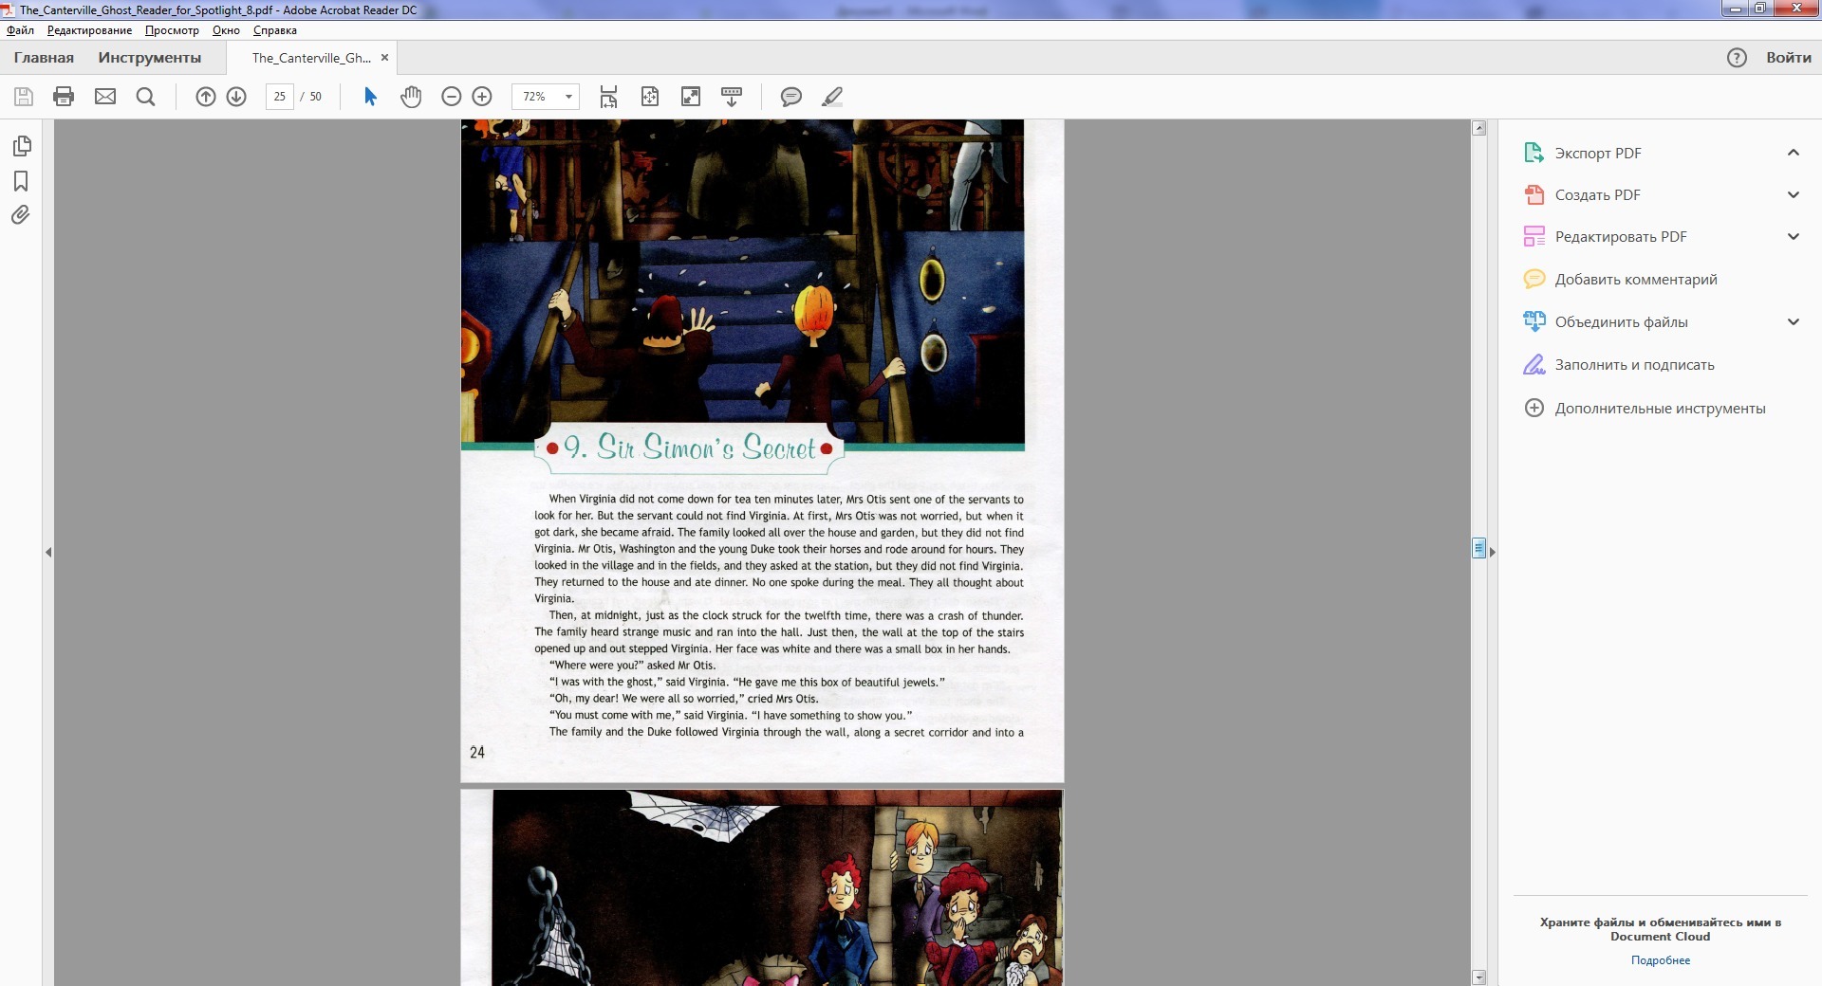Open the Экспорт PDF tool label
The height and width of the screenshot is (986, 1822).
(x=1598, y=153)
